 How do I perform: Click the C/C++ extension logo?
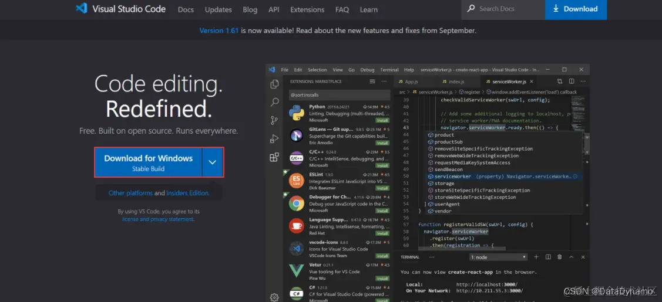(297, 158)
